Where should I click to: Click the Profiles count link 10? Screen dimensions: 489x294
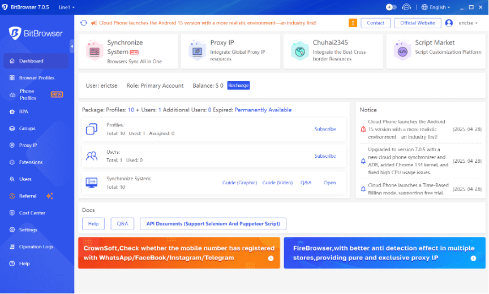[x=131, y=110]
